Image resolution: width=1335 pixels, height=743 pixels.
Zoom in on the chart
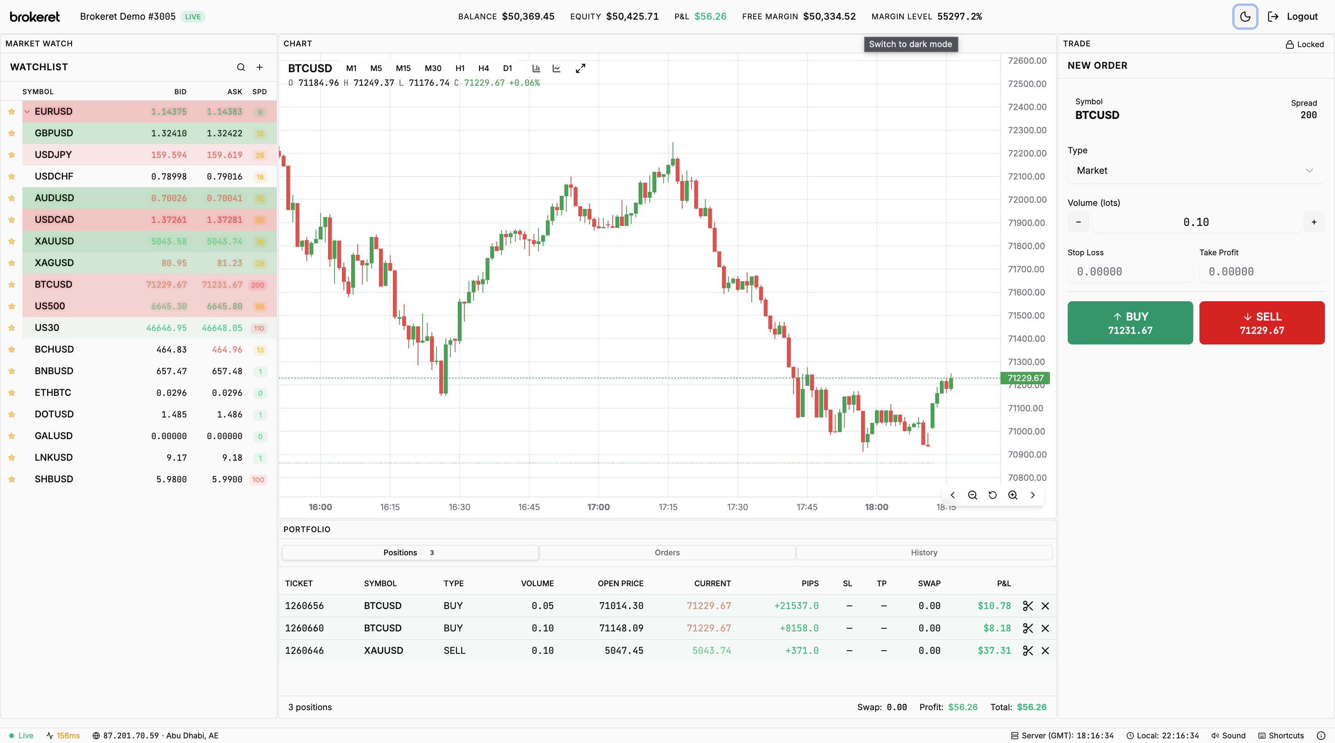(x=1012, y=495)
